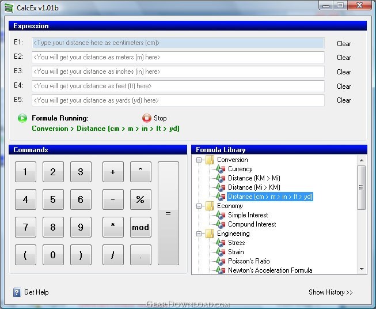Screen dimensions: 376x309
Task: Select the Poisson's Ratio formula
Action: 249,261
